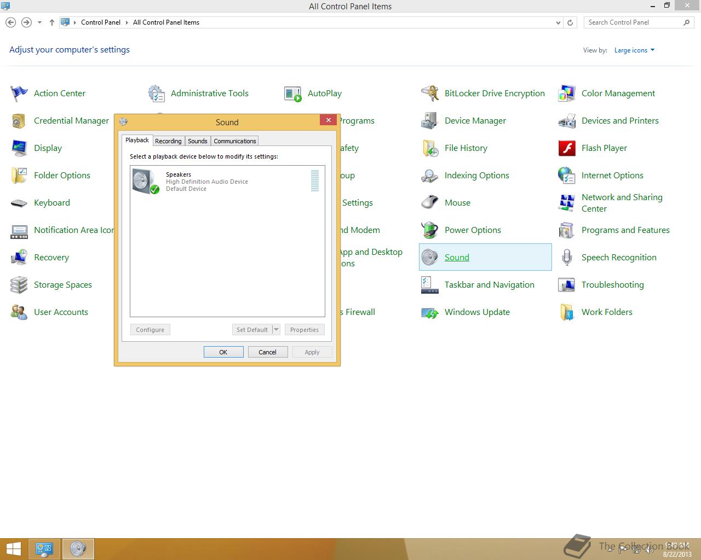Open the Network and Sharing Center icon
This screenshot has width=701, height=560.
pyautogui.click(x=567, y=203)
